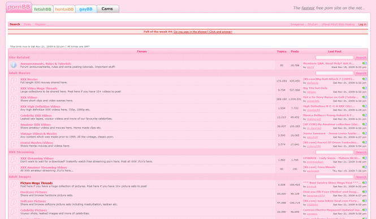Screen dimensions: 376x219
Task: Open XXX High Definition Videos forum
Action: coord(40,106)
